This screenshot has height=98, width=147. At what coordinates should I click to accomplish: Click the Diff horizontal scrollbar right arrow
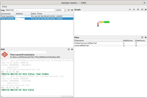pos(72,97)
